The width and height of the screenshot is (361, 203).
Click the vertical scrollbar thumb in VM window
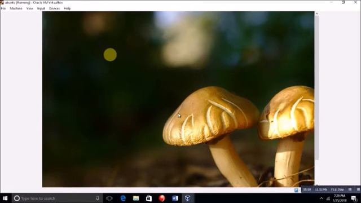[x=317, y=87]
